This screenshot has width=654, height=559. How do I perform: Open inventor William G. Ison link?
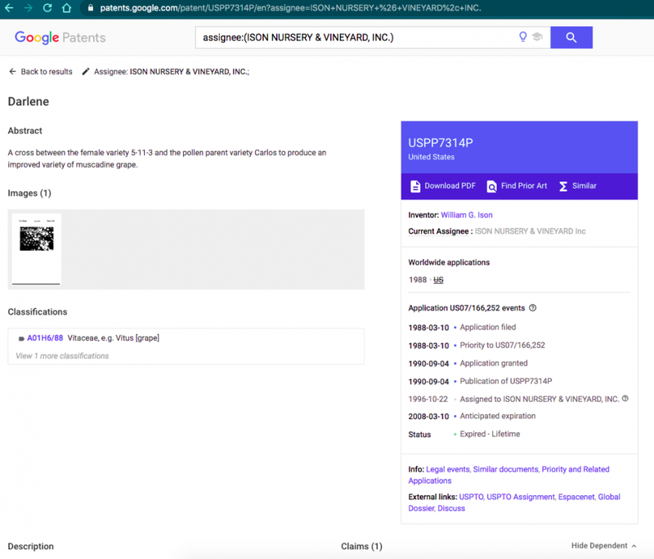(x=466, y=215)
